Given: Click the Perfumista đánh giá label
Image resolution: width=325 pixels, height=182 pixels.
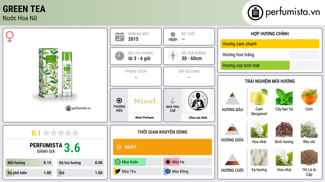Looking at the screenshot, I should tap(46, 148).
